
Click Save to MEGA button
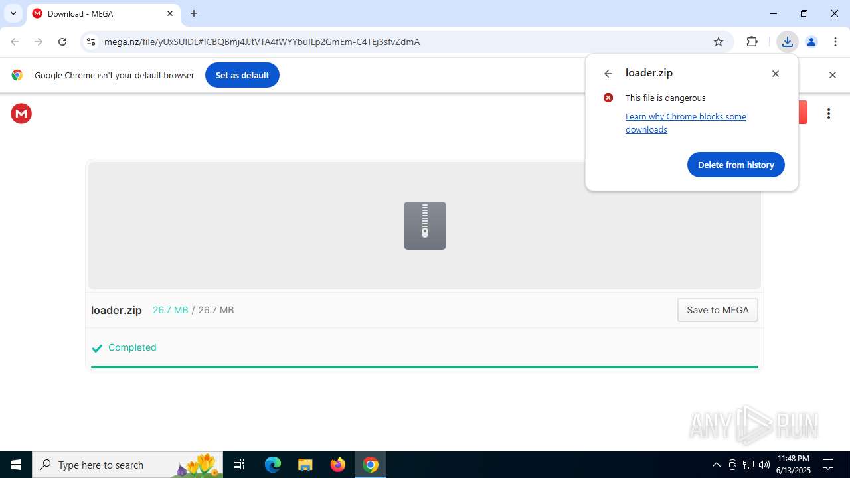(x=718, y=310)
